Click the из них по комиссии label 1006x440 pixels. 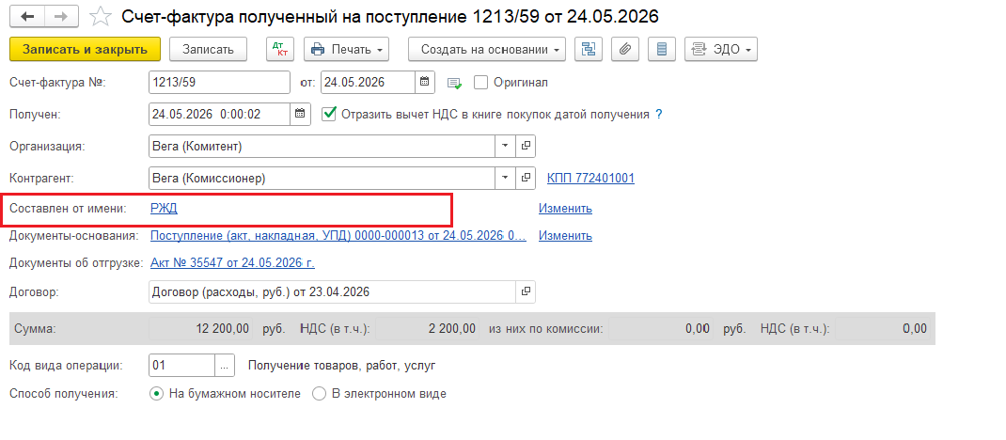click(545, 329)
